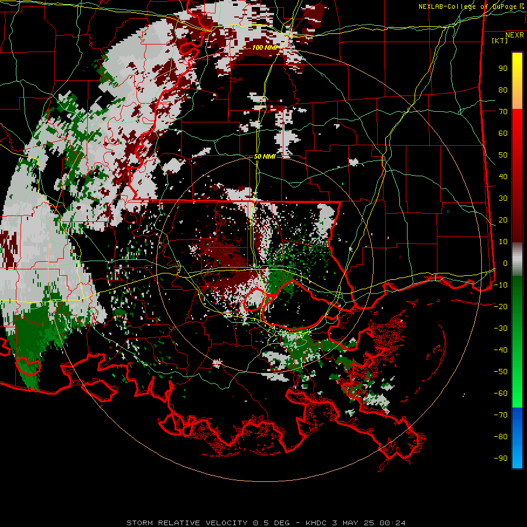Image resolution: width=527 pixels, height=527 pixels.
Task: Click the [KT] units label
Action: pyautogui.click(x=499, y=40)
